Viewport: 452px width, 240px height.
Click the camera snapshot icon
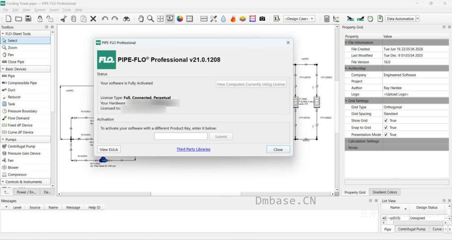pyautogui.click(x=262, y=18)
